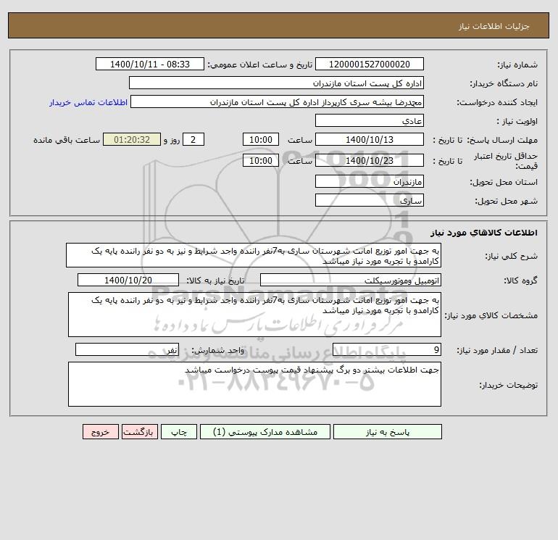Click the unit of measure field نفر
Viewport: 558px width, 540px height.
tap(127, 349)
